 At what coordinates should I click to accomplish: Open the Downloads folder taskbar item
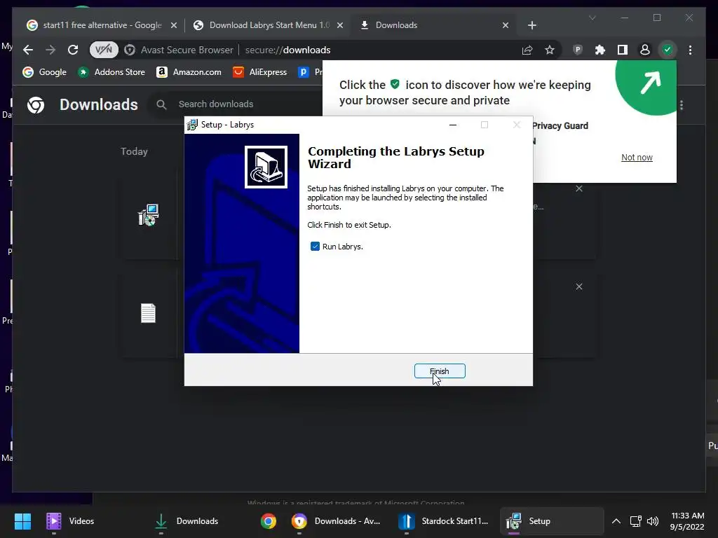(186, 521)
